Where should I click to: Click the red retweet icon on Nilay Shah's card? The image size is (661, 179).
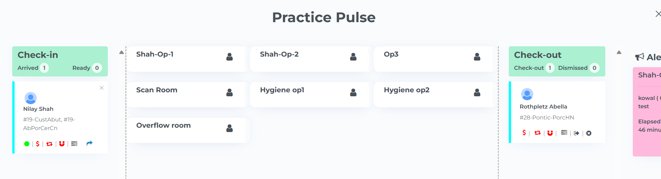tap(49, 144)
